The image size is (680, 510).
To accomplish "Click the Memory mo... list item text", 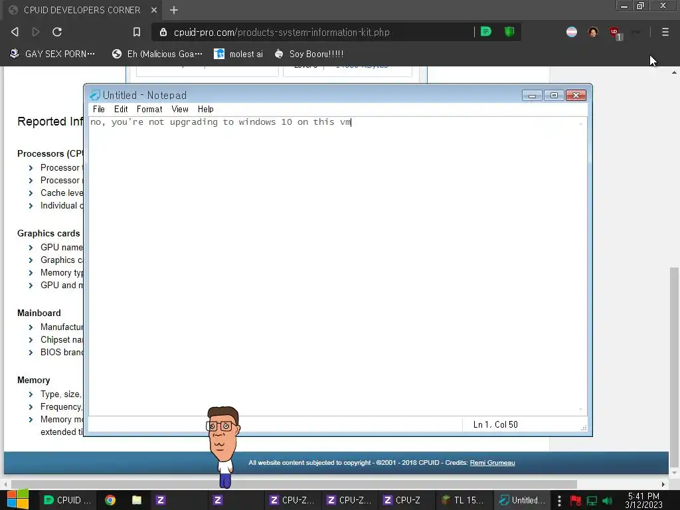I will click(61, 420).
